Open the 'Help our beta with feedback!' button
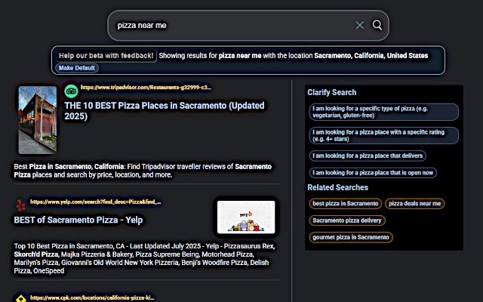 (x=106, y=56)
